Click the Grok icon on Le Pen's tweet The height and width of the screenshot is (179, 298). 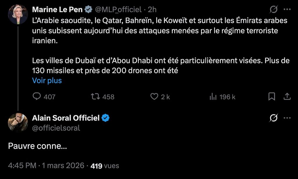pyautogui.click(x=273, y=10)
